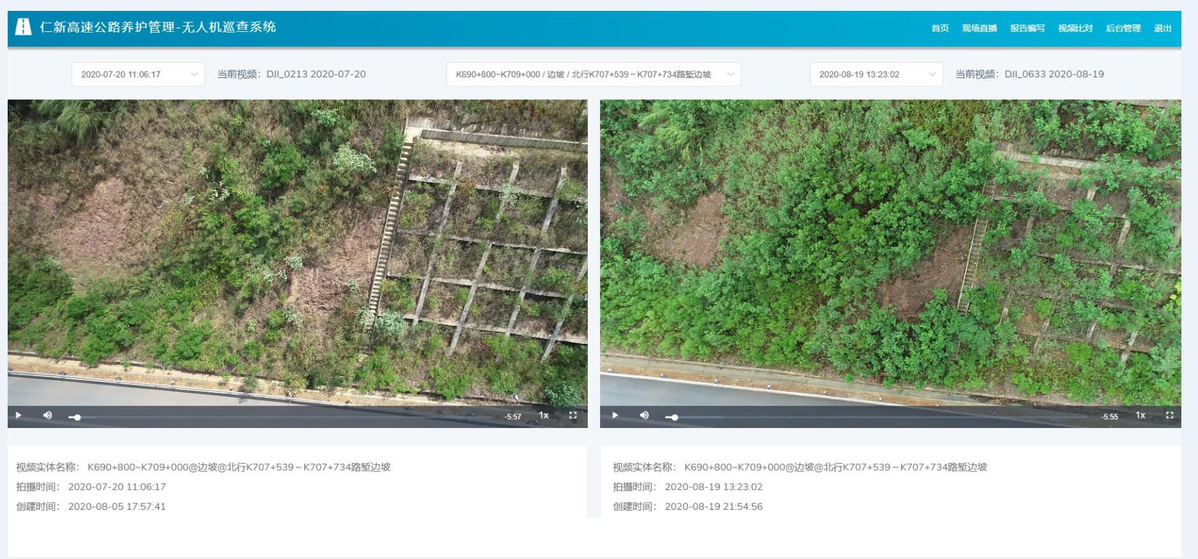Enter fullscreen on the right video
Screen dimensions: 1198x559
(x=1169, y=415)
